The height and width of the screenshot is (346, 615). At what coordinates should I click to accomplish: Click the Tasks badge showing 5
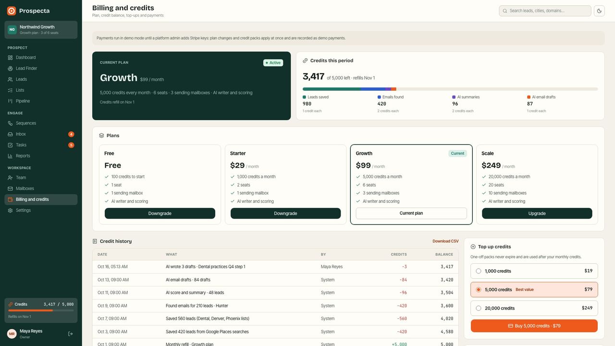tap(71, 145)
